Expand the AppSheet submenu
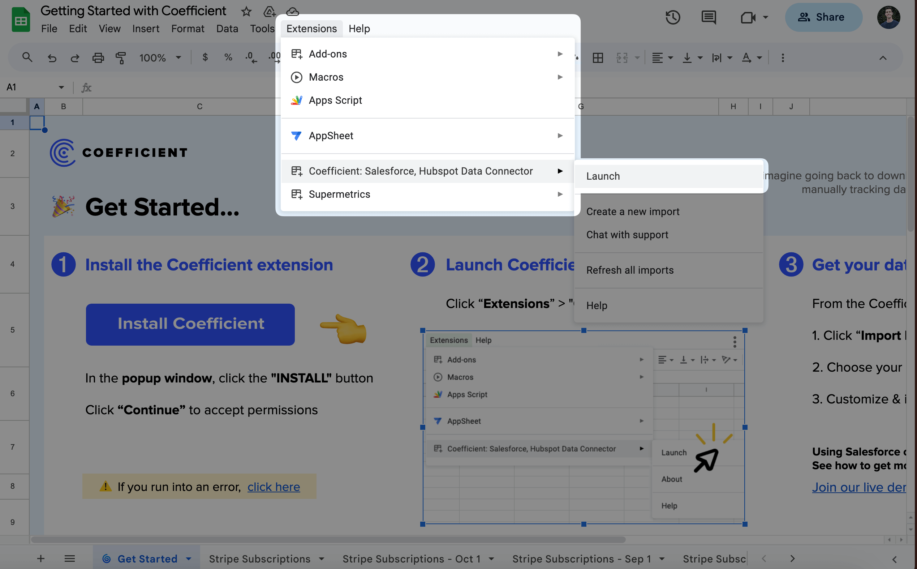The image size is (917, 569). coord(427,136)
